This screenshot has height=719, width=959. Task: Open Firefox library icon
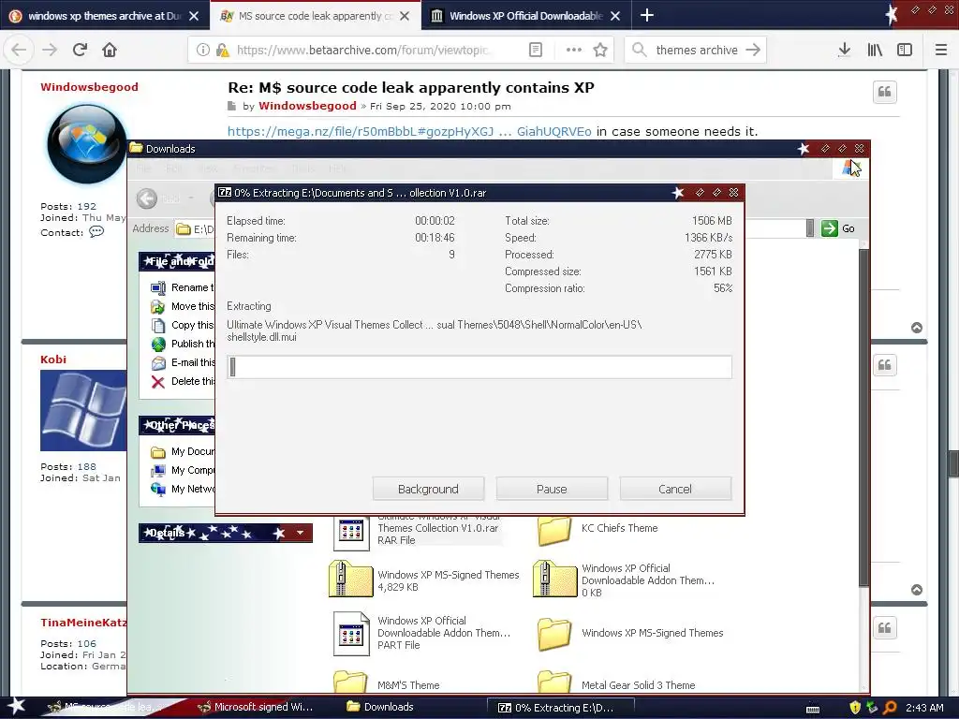(x=875, y=50)
